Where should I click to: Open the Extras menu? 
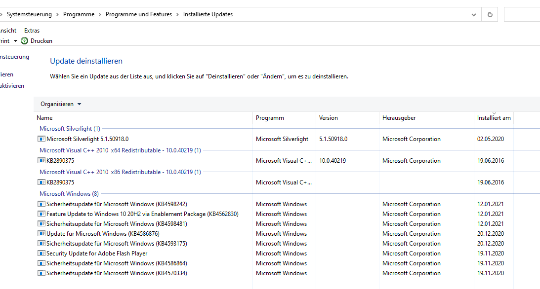tap(32, 31)
